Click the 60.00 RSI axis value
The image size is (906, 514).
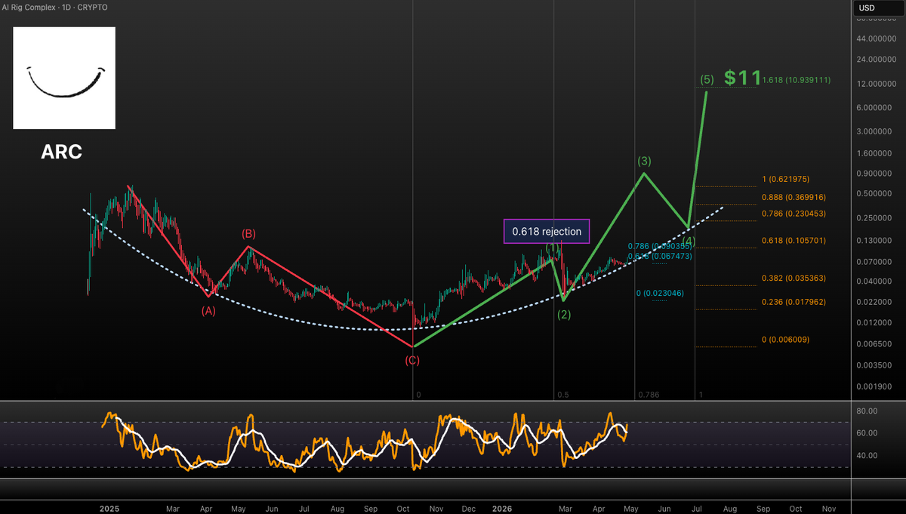[x=867, y=433]
